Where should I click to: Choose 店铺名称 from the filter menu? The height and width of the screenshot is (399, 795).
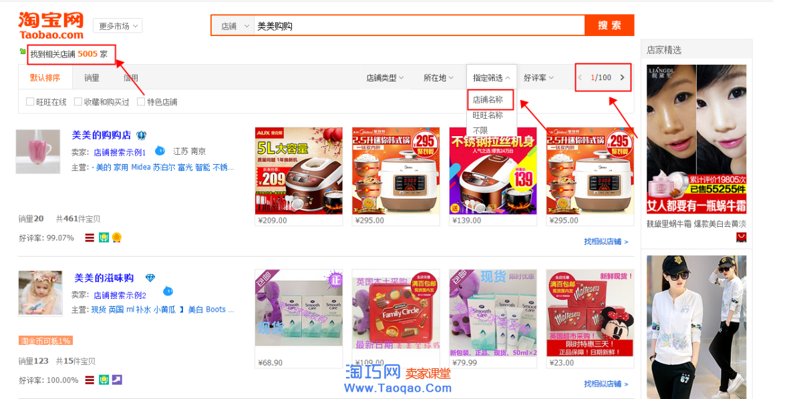[488, 100]
